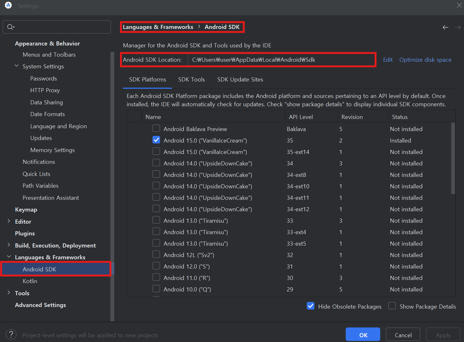The image size is (464, 342).
Task: Check Android 13.0 API 33 checkbox
Action: coord(156,220)
